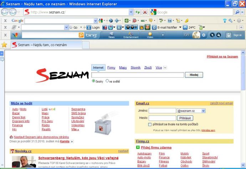Open the search provider dropdown arrow
The width and height of the screenshot is (246, 169).
[x=242, y=12]
